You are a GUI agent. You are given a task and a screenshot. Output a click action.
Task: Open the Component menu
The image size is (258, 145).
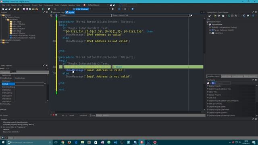(48, 5)
